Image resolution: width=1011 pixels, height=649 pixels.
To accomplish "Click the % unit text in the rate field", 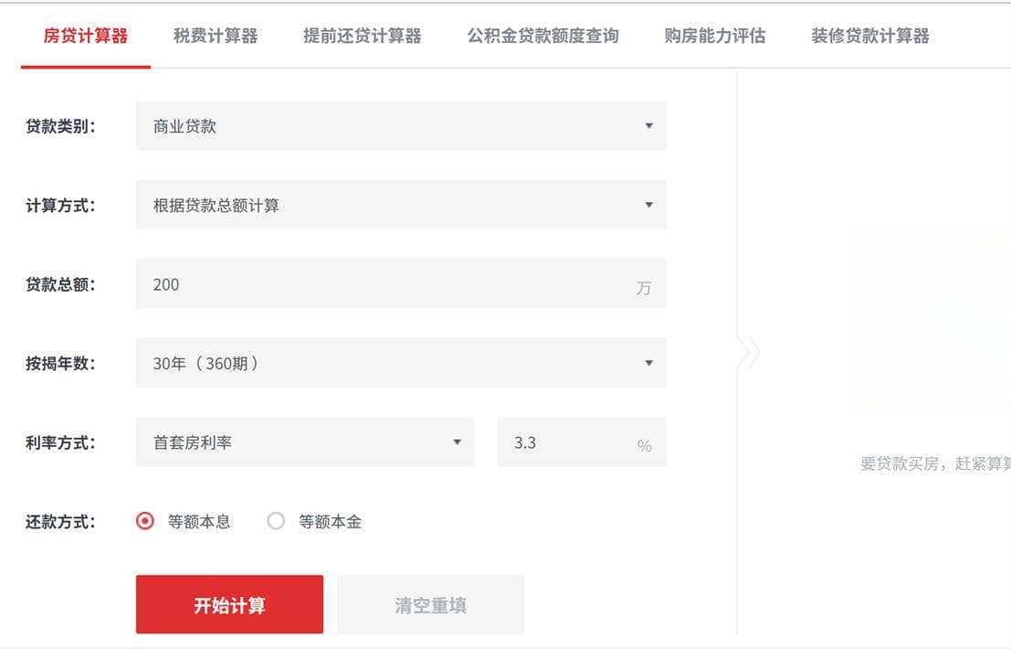I will coord(644,446).
